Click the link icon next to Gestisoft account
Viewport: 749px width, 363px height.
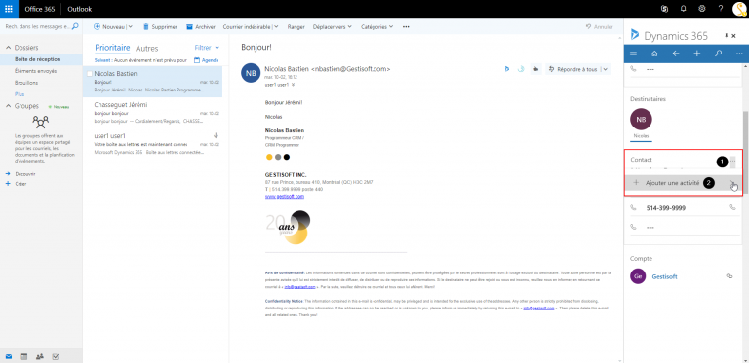[x=729, y=275]
